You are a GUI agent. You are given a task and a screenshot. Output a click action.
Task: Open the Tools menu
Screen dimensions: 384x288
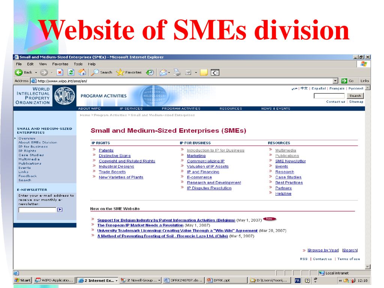(78, 64)
